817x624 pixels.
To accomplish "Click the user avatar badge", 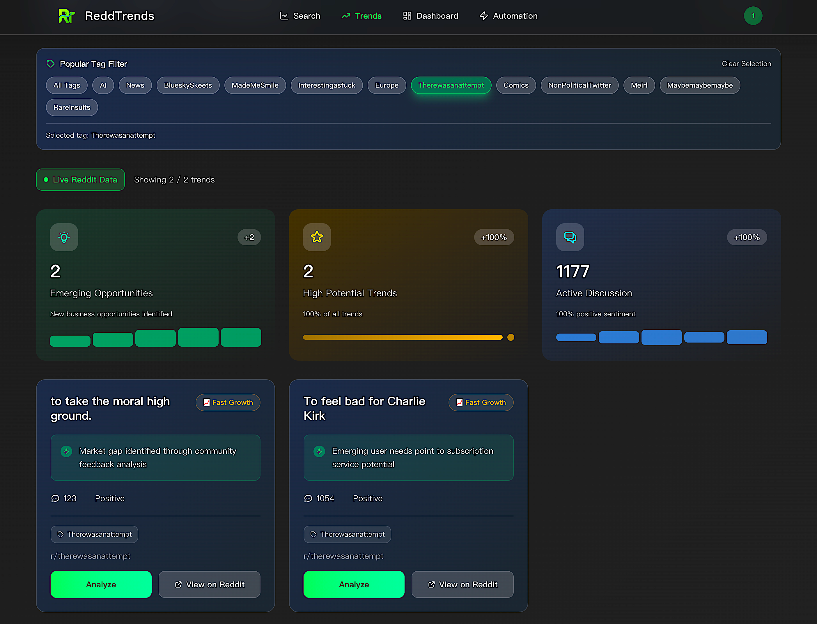I will coord(753,16).
